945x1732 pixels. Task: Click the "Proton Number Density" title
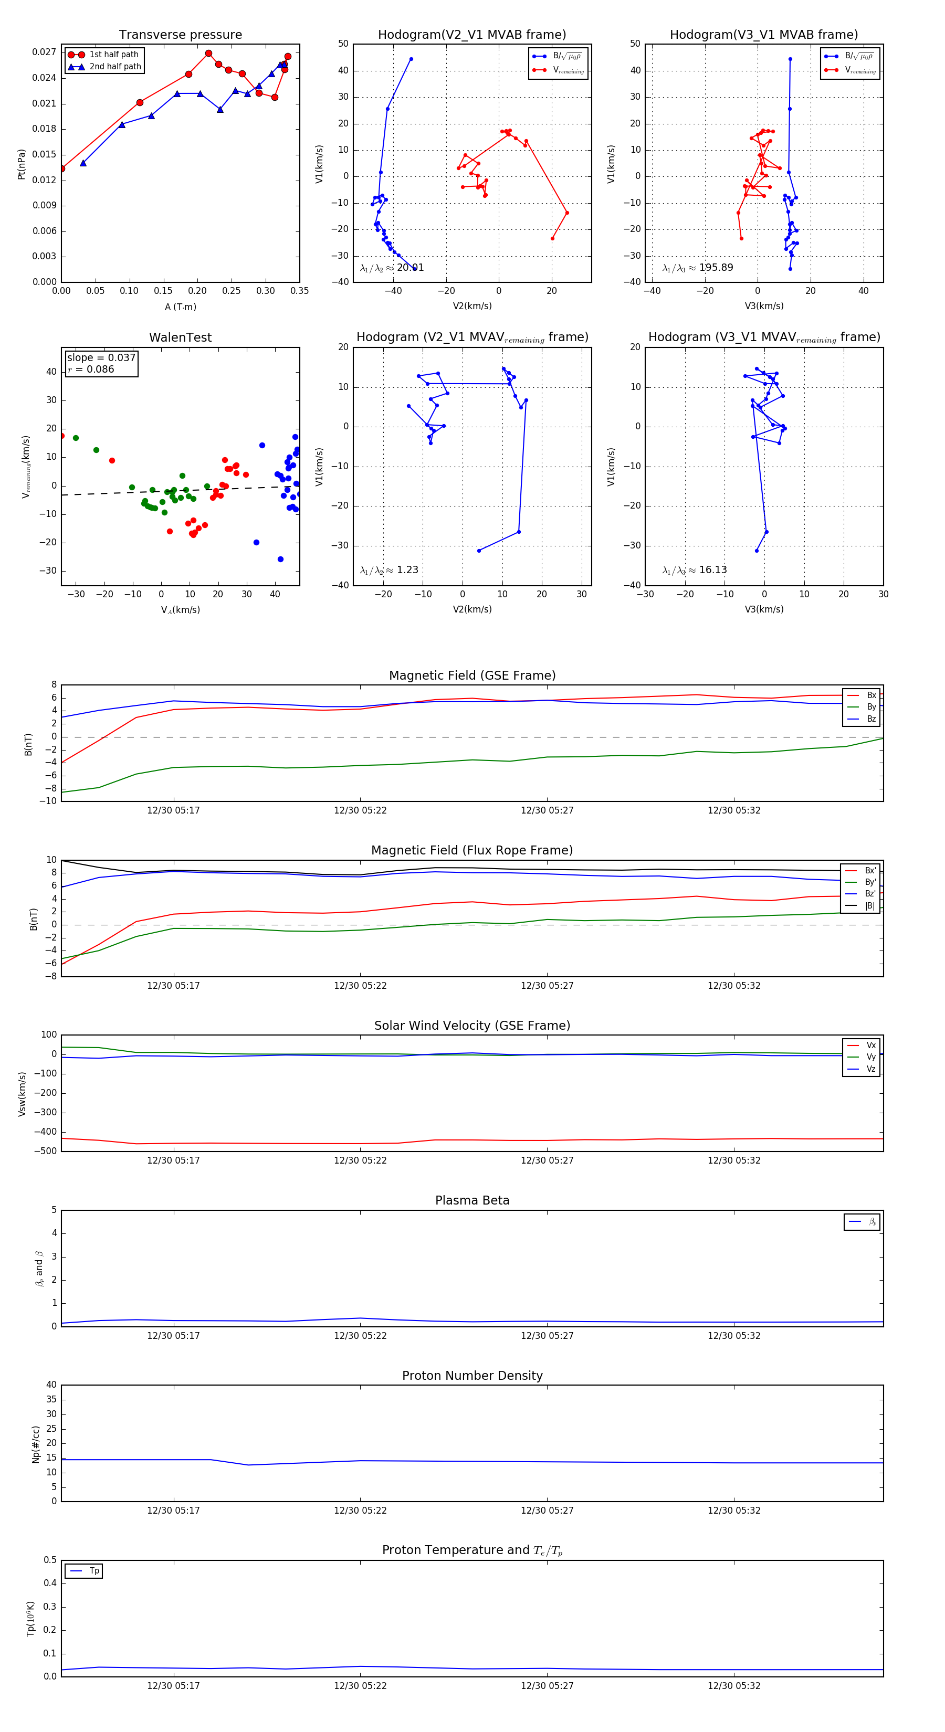[472, 1376]
